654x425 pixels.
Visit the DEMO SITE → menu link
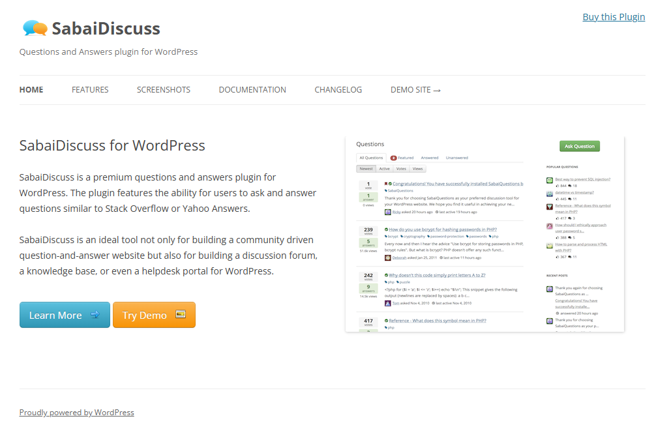pos(415,90)
